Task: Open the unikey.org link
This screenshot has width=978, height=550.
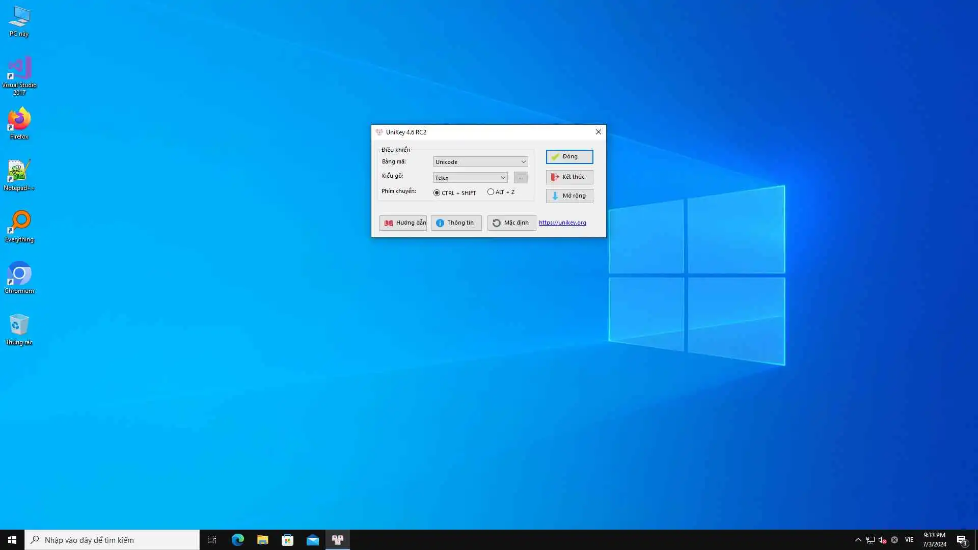Action: tap(562, 223)
